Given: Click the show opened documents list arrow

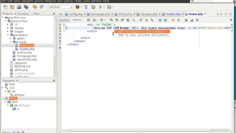Looking at the screenshot, I should [x=226, y=14].
